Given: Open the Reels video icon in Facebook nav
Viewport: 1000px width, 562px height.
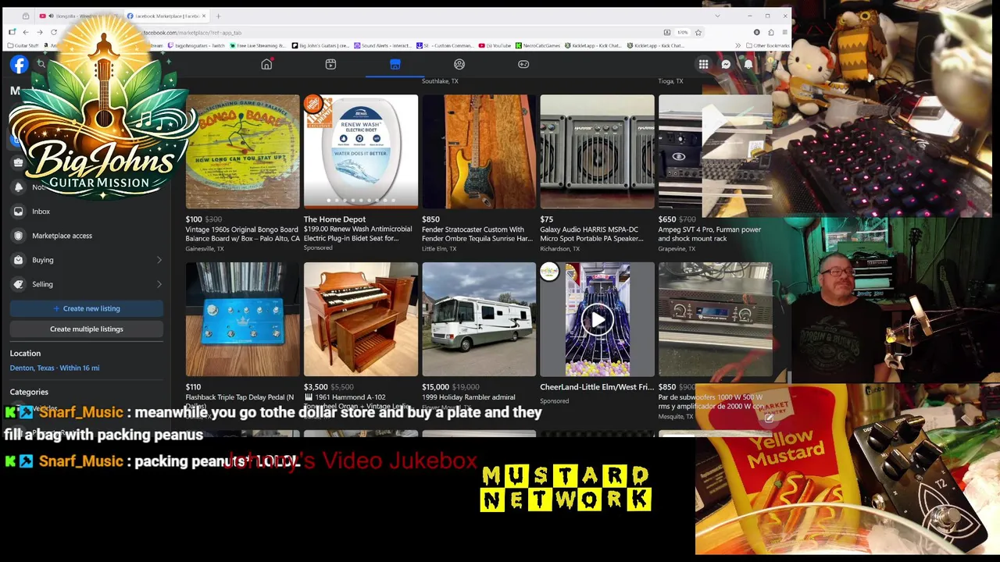Looking at the screenshot, I should 330,64.
